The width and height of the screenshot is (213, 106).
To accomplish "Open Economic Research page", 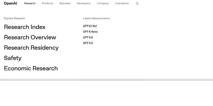I will [x=31, y=68].
